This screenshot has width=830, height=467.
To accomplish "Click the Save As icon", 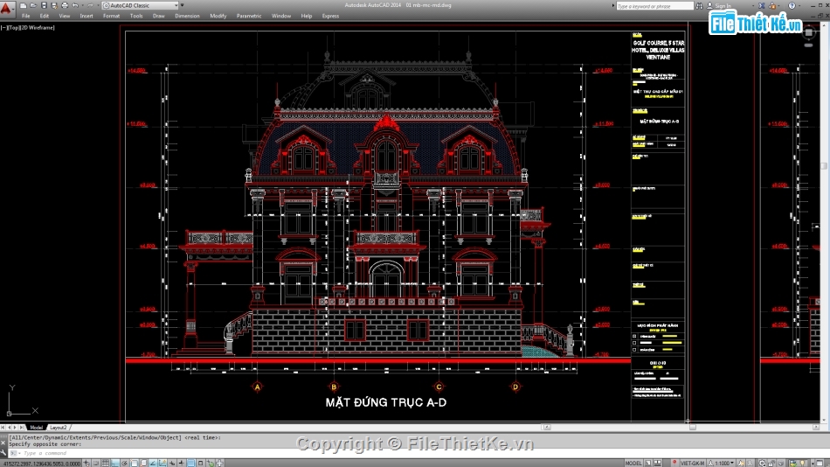I will (54, 5).
